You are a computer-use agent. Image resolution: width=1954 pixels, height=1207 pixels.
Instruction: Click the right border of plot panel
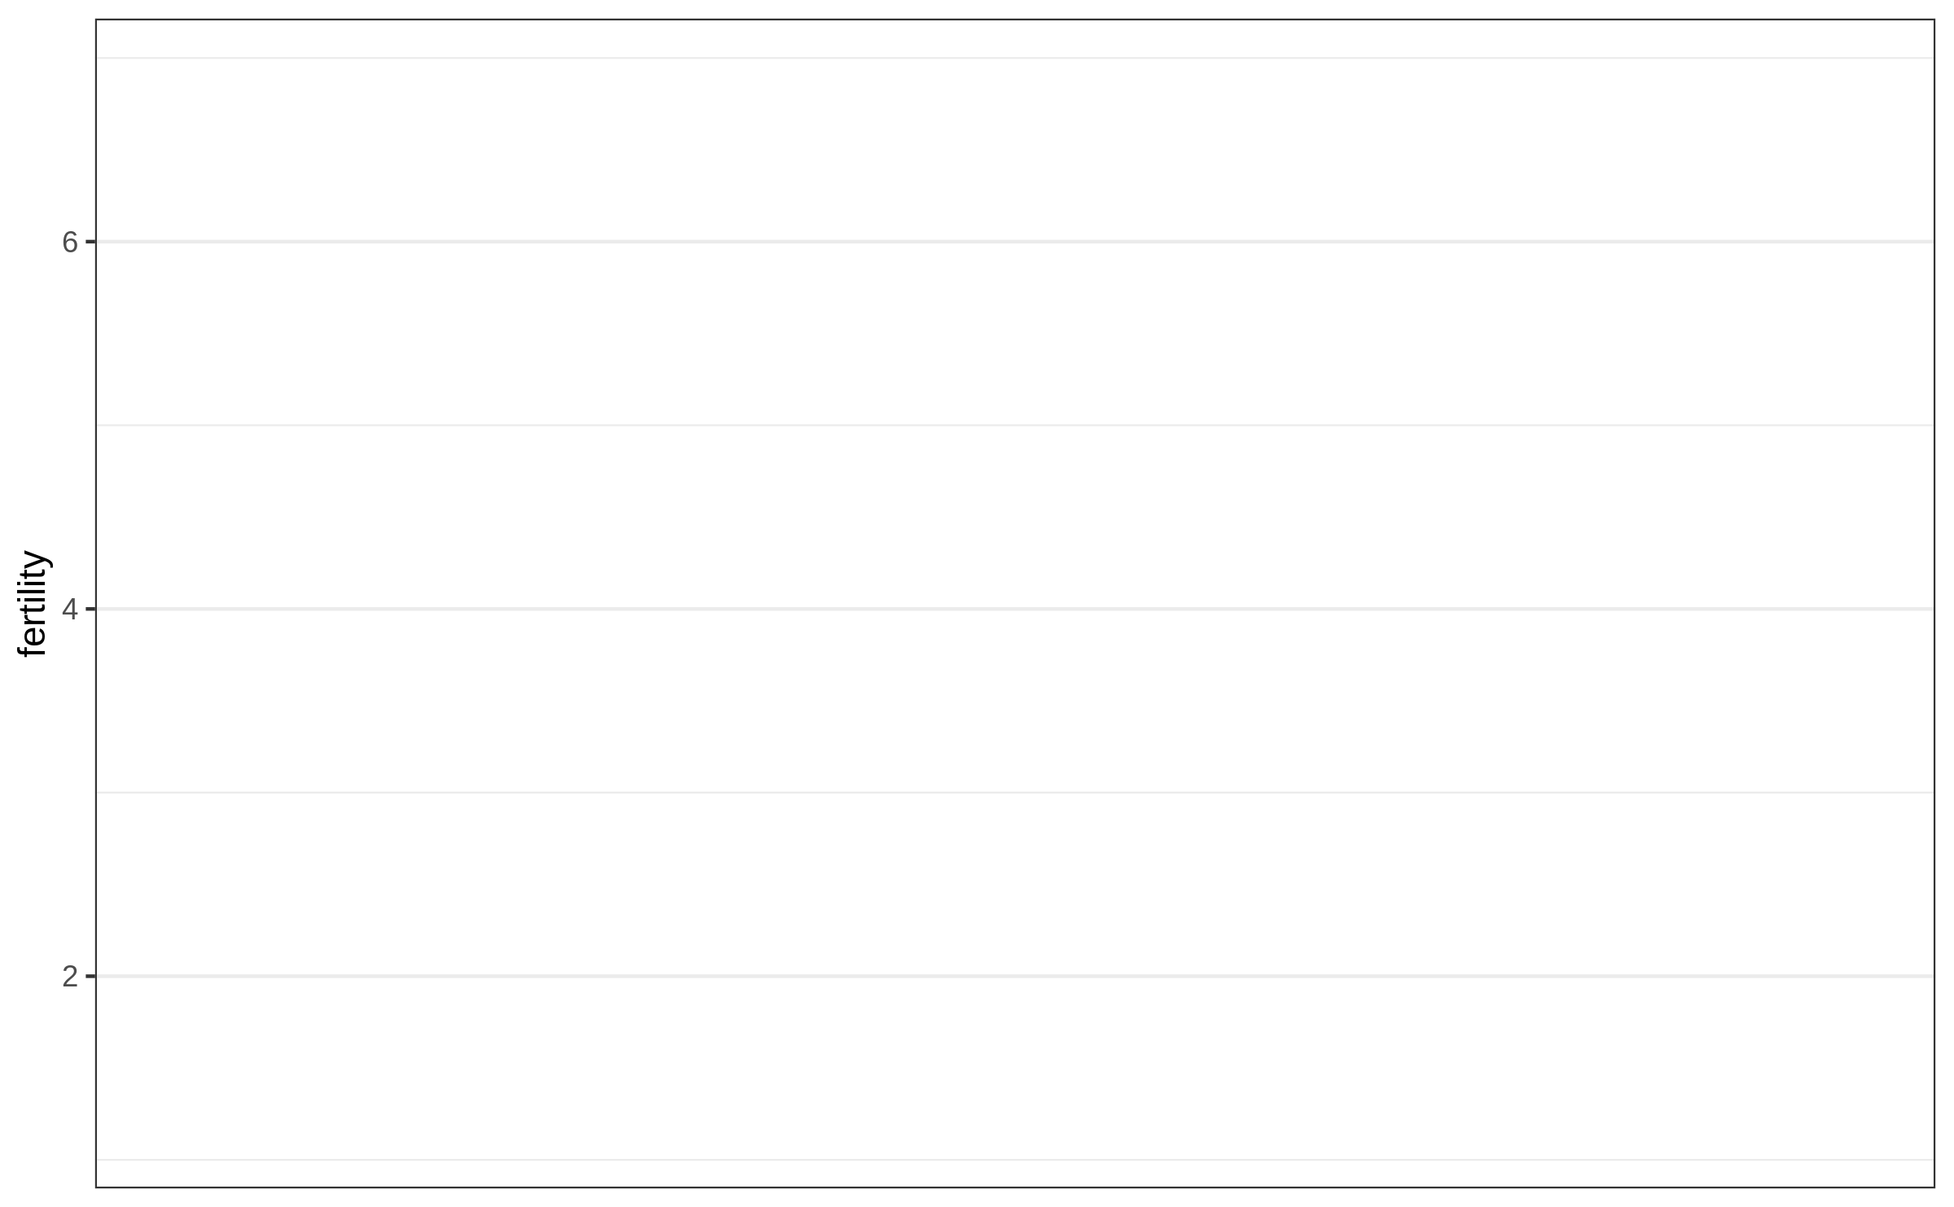[x=1934, y=603]
